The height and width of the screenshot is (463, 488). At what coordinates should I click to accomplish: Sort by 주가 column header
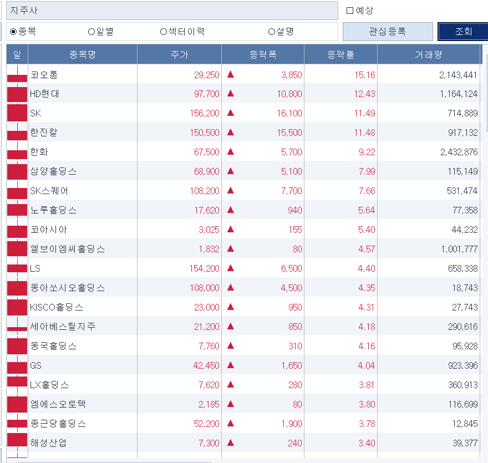(x=179, y=54)
